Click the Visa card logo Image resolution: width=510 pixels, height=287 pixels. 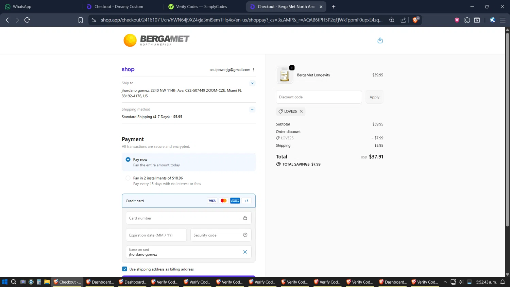(x=212, y=201)
